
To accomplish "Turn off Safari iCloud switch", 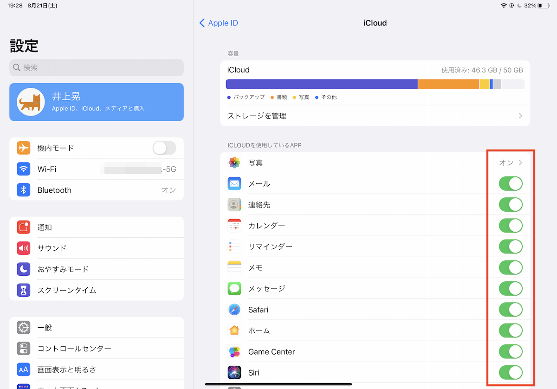I will click(x=511, y=310).
